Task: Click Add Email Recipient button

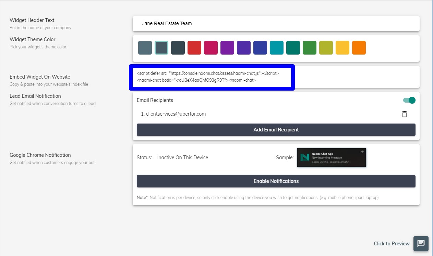Action: click(276, 130)
